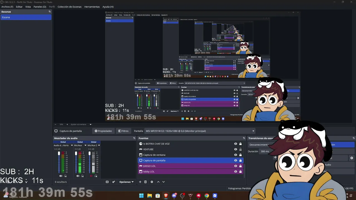Toggle monitoring headphone icon on Mic/Aux 2
Image resolution: width=356 pixels, height=200 pixels.
tap(96, 176)
